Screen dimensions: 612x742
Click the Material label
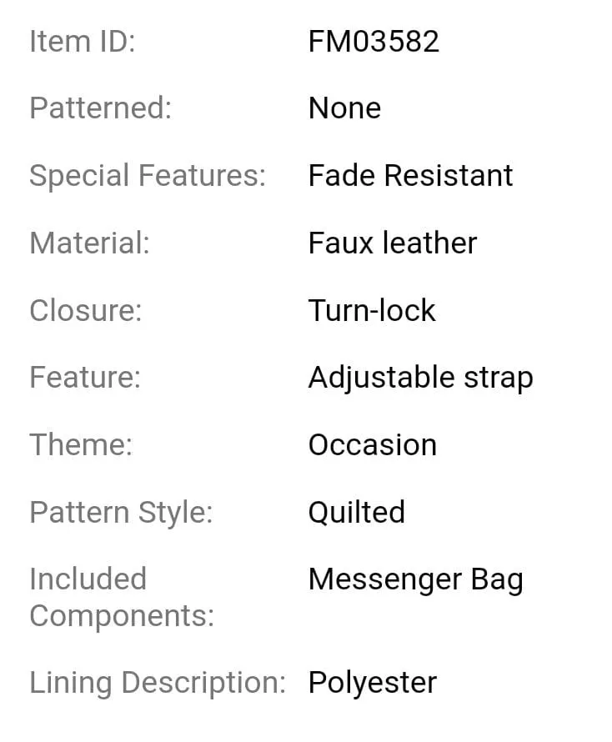click(89, 243)
